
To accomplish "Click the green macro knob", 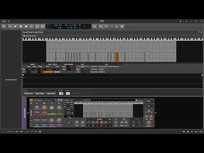I will click(x=59, y=108).
